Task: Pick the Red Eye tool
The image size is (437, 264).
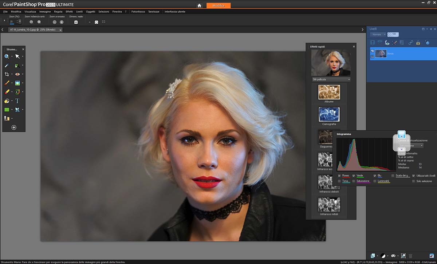Action: pos(17,74)
